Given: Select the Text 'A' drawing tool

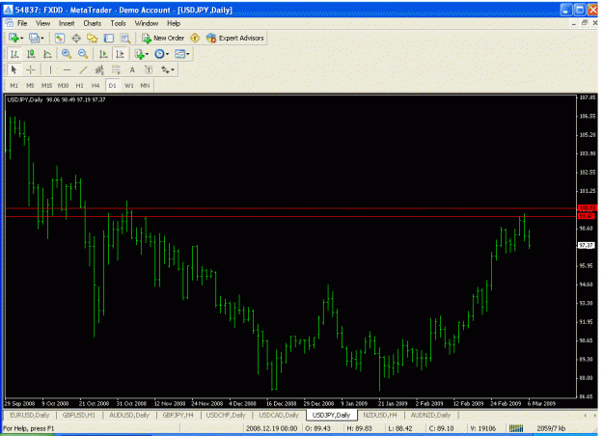Looking at the screenshot, I should [x=132, y=69].
